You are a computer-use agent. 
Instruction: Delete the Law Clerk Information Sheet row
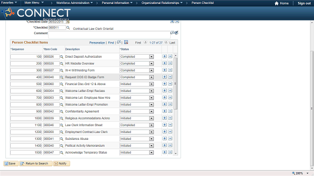(170, 125)
